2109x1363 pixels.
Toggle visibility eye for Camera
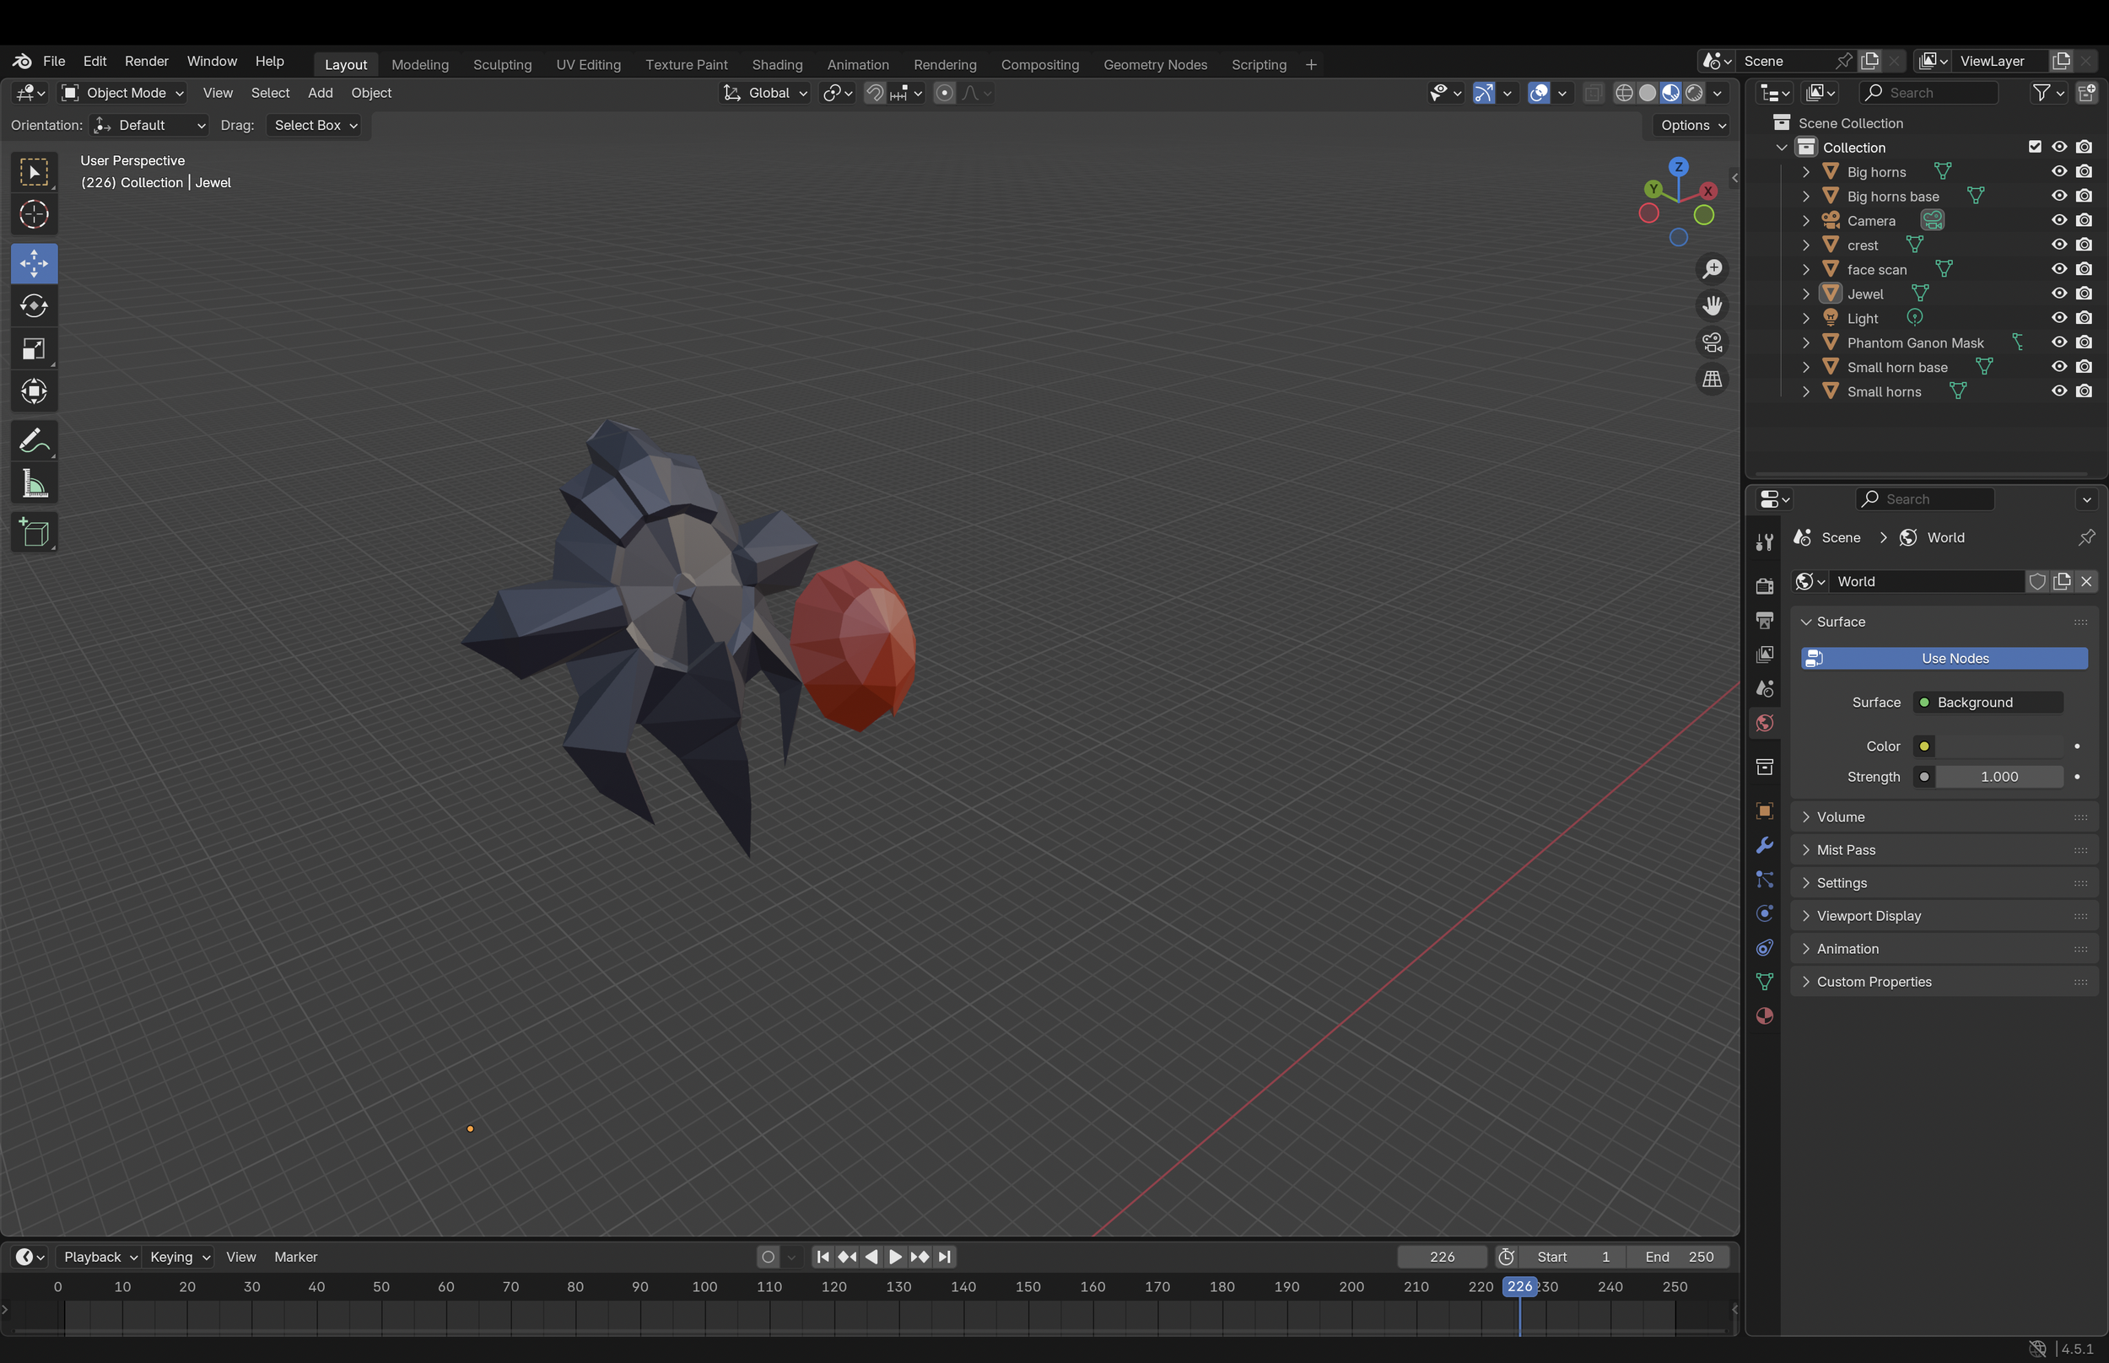click(2059, 220)
